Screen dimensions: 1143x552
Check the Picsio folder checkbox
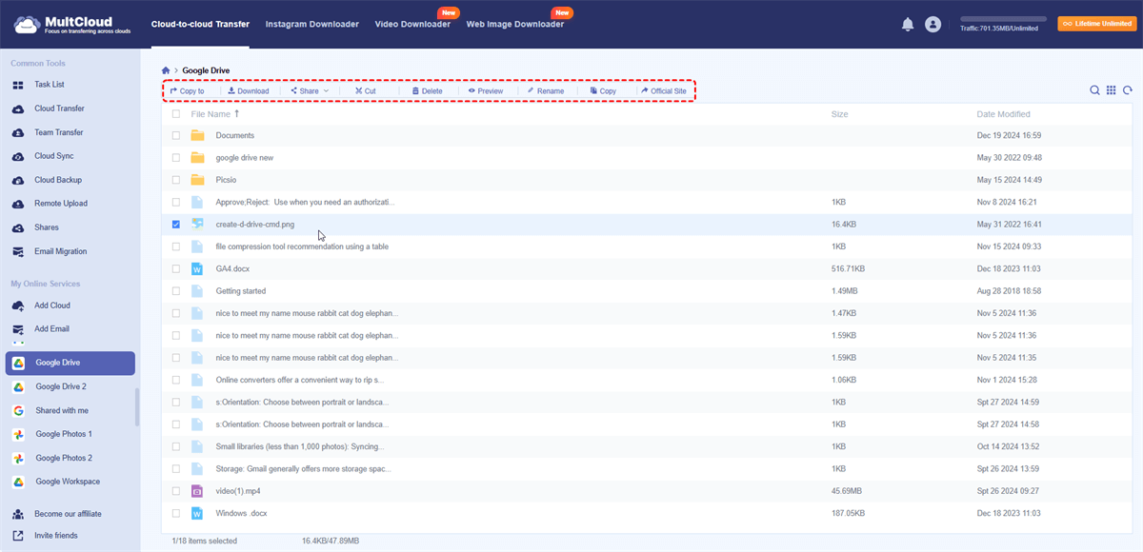176,180
